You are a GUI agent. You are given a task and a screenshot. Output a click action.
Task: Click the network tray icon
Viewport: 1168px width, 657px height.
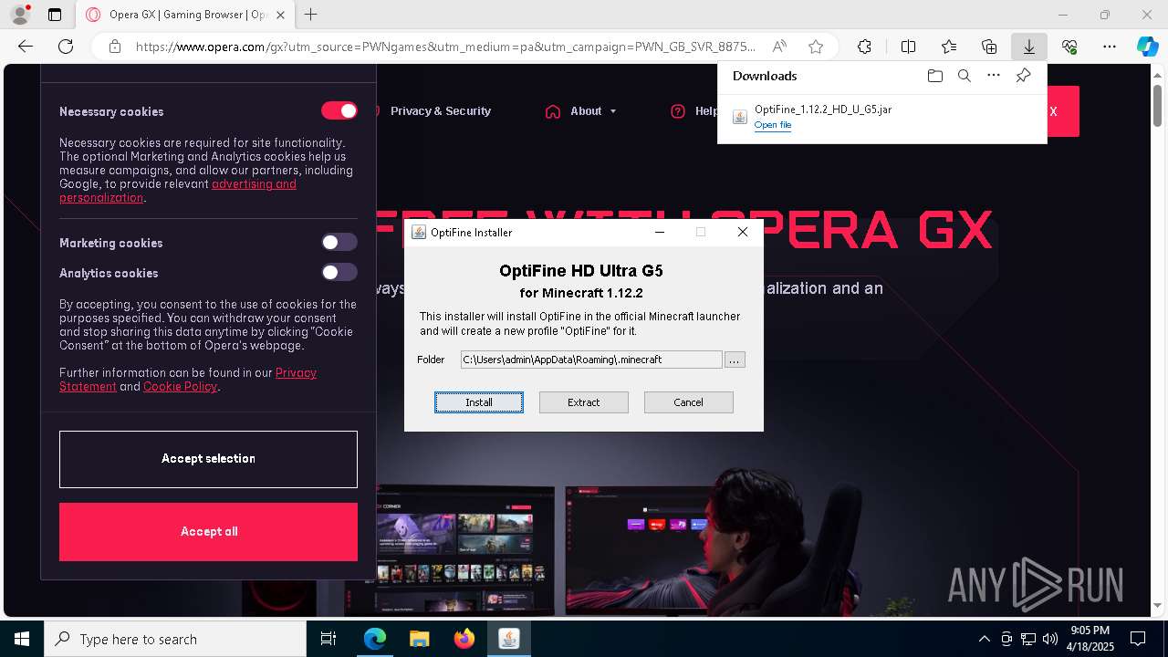coord(1028,639)
